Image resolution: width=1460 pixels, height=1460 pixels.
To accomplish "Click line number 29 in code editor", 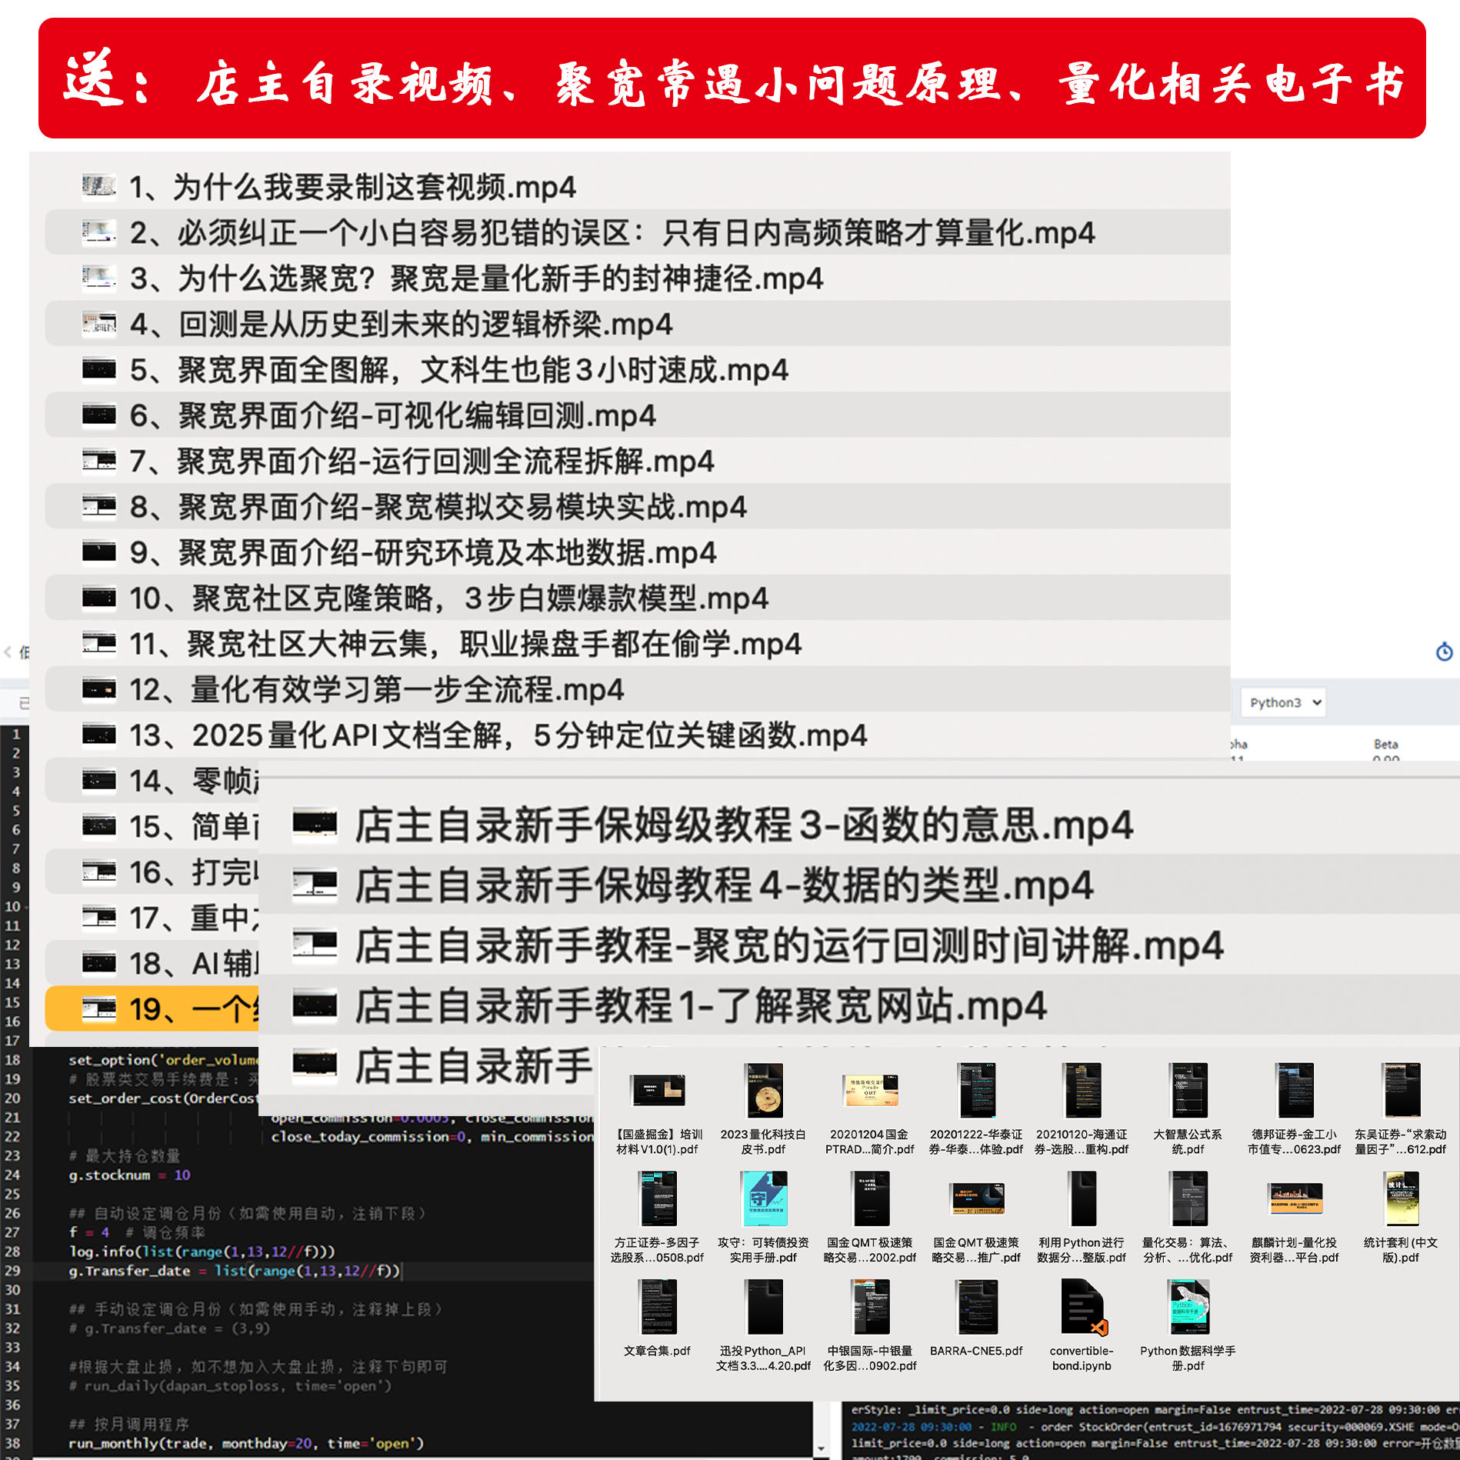I will tap(14, 1270).
